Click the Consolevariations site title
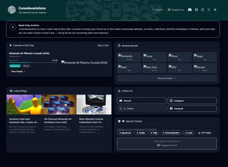 coord(32,8)
